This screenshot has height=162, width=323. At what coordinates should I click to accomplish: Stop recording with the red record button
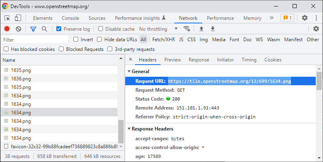tap(7, 29)
